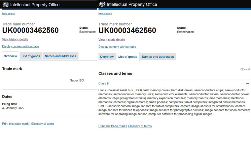Open Names and addresses tab on right panel
Image resolution: width=251 pixels, height=141 pixels.
tap(158, 57)
